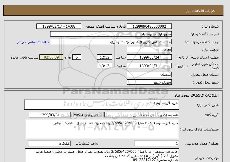Click the label ایجاد کننده درخواست
Viewport: 230px width, 162px height.
[202, 42]
